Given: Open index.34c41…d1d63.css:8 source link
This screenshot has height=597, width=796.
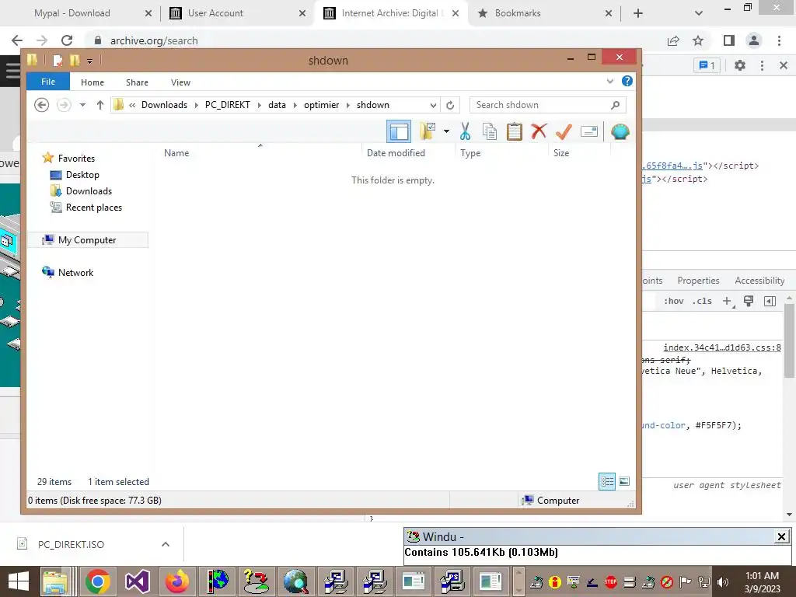Looking at the screenshot, I should point(722,347).
